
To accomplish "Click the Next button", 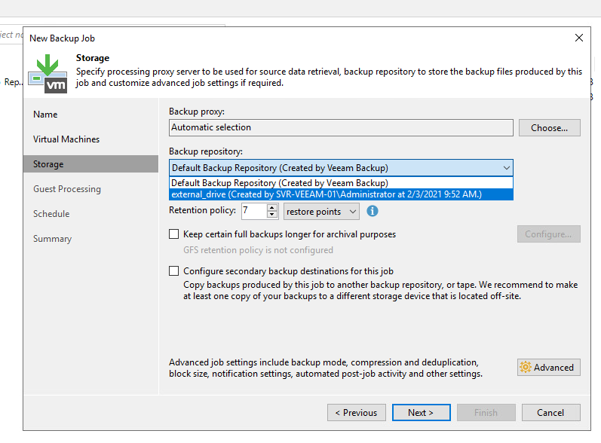I will pos(422,413).
